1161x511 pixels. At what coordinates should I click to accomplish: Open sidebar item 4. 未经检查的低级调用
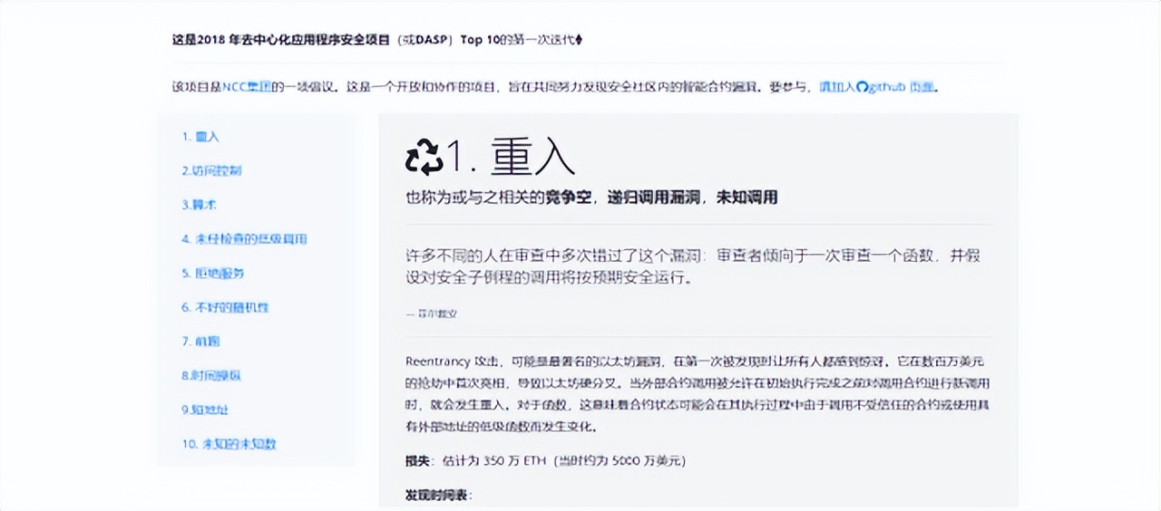pyautogui.click(x=244, y=239)
